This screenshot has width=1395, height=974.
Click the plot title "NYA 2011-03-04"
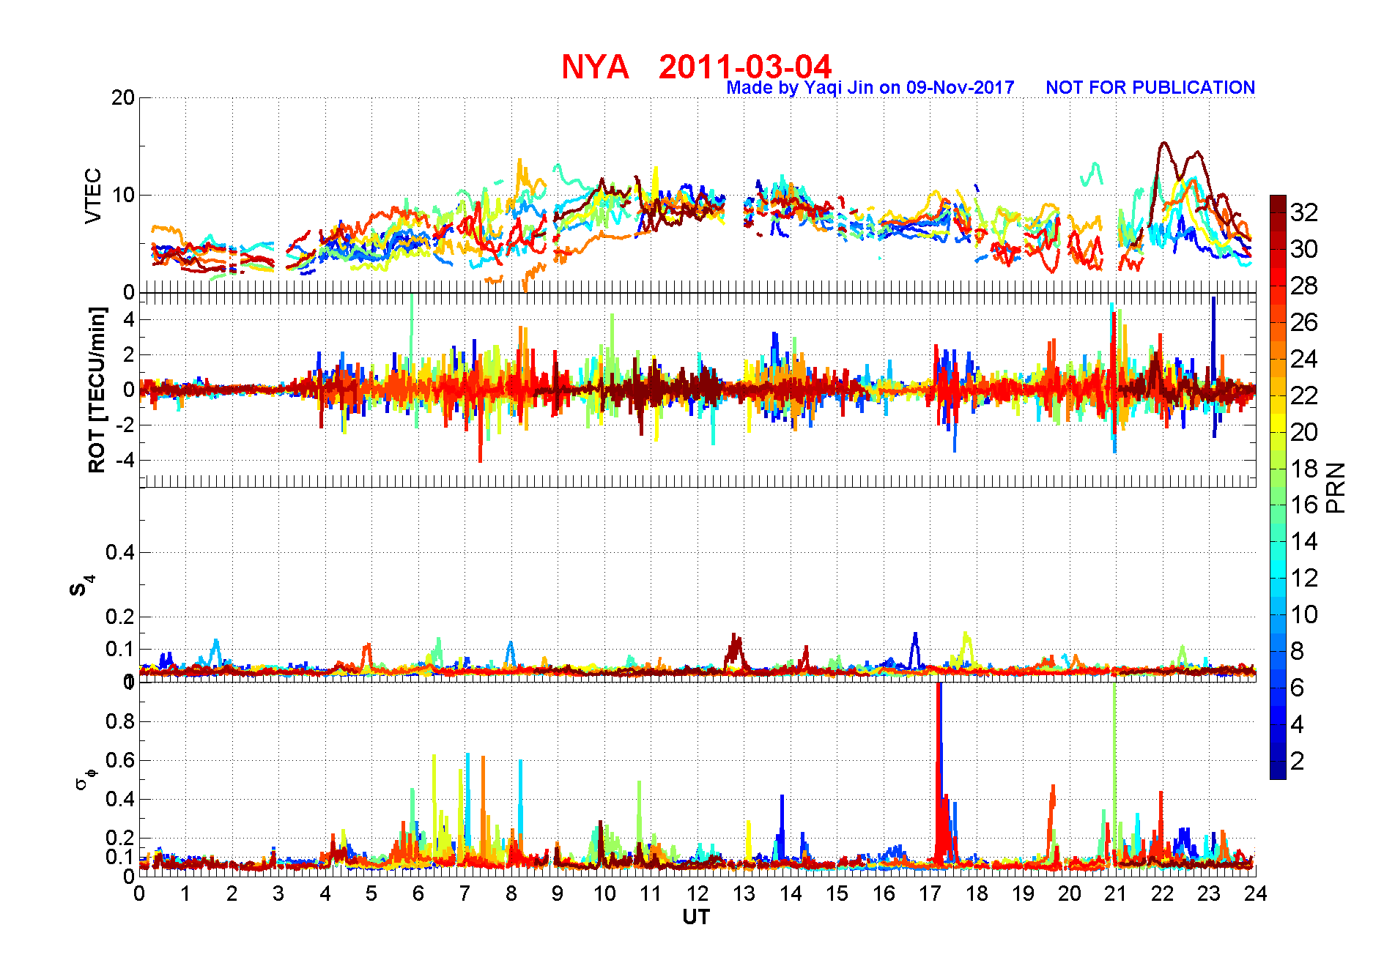(x=696, y=67)
